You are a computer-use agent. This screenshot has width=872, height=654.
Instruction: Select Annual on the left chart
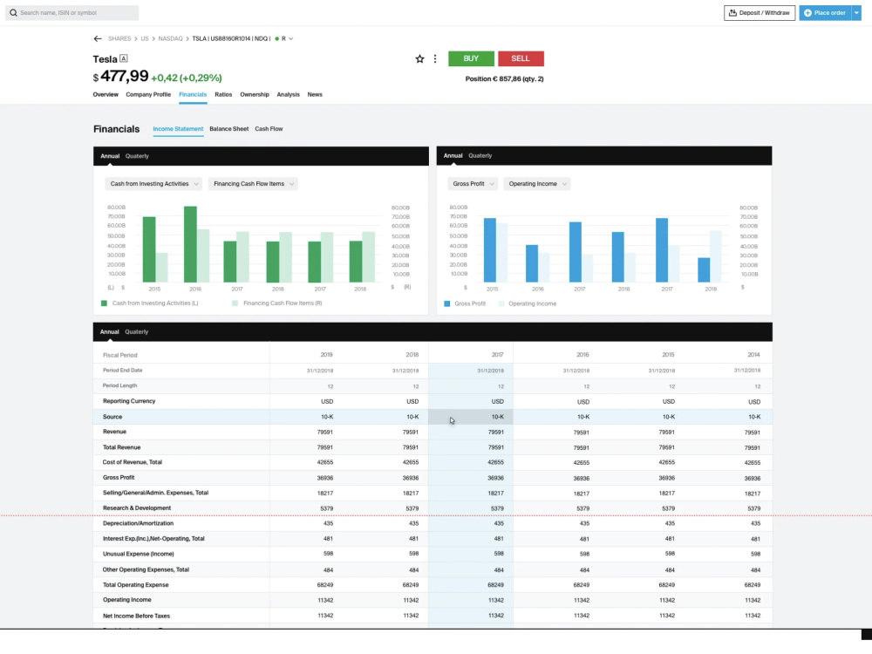click(110, 156)
